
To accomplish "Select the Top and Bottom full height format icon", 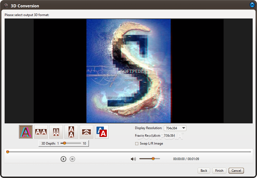I will pos(71,132).
